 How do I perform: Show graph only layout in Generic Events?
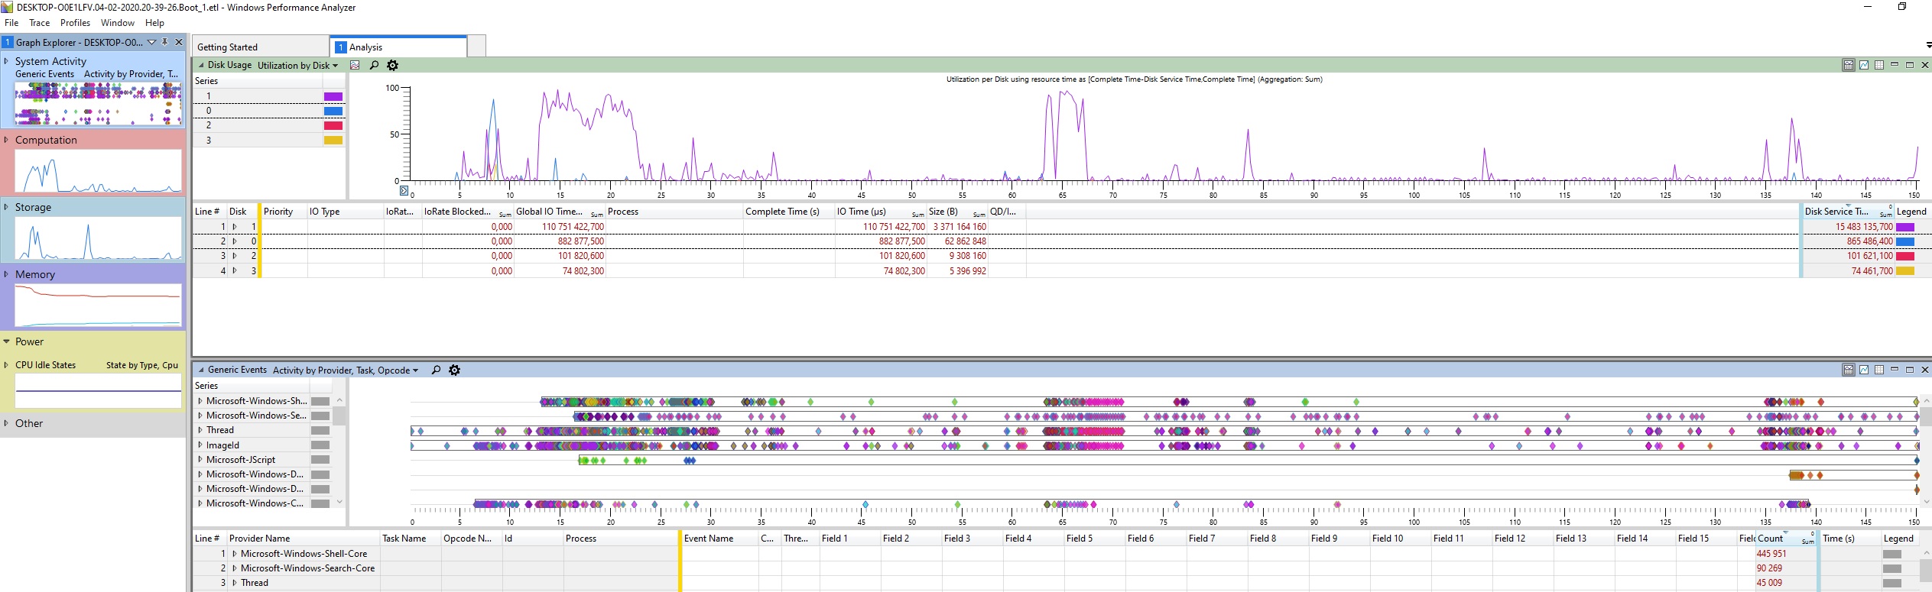[x=1864, y=370]
